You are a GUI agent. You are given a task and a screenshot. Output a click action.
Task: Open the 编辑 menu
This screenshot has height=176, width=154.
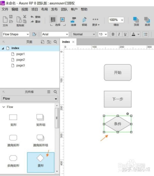15,9
